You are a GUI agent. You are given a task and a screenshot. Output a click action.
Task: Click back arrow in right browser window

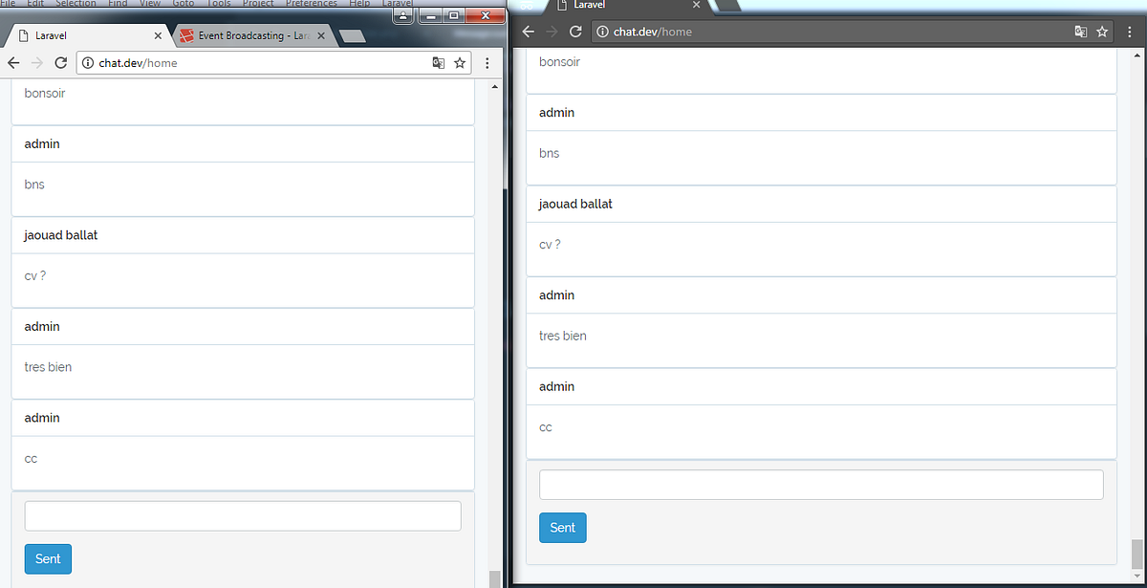click(x=528, y=32)
